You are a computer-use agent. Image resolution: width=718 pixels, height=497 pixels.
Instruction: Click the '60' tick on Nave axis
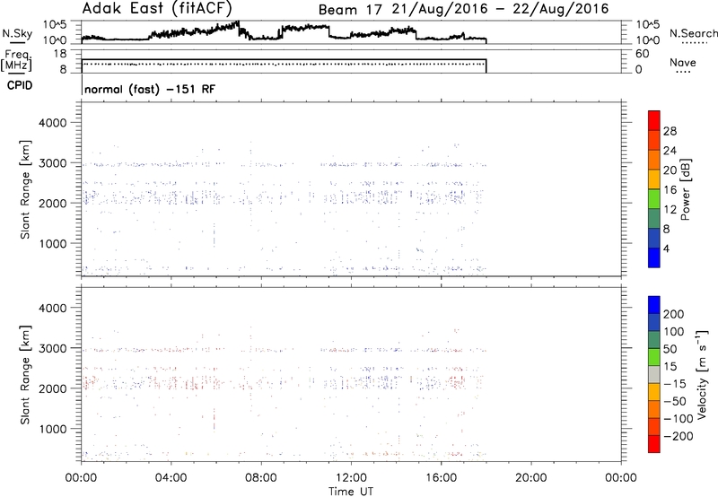pyautogui.click(x=642, y=54)
